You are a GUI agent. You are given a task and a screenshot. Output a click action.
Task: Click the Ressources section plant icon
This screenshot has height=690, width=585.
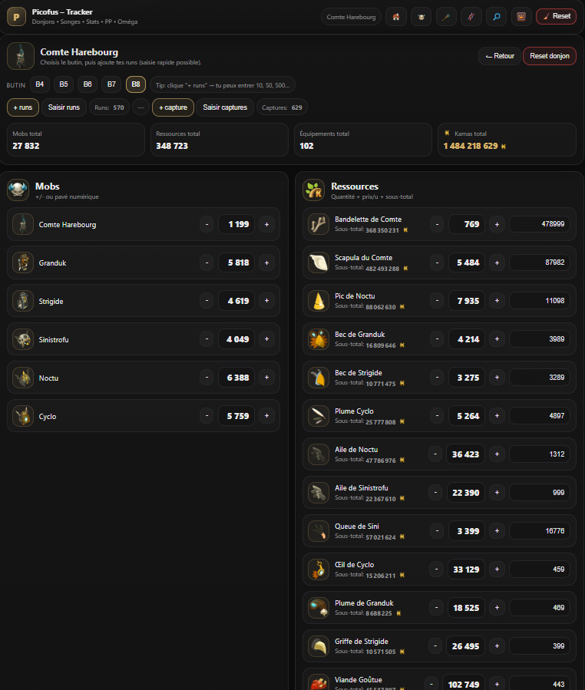point(313,190)
